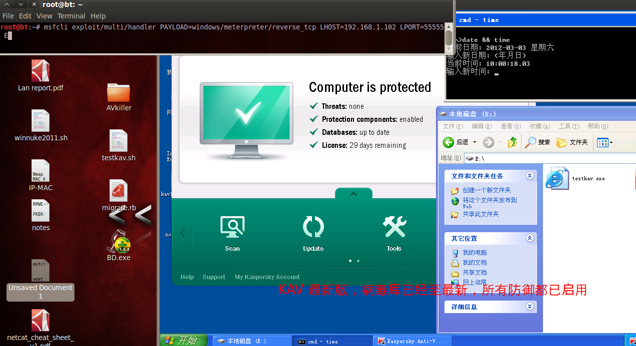The image size is (636, 346).
Task: Open Explorer 工具(T) menu
Action: click(x=569, y=126)
